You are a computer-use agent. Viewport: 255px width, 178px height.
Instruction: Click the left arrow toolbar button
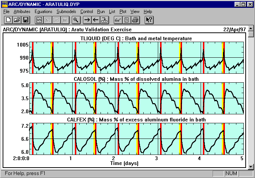pos(96,20)
